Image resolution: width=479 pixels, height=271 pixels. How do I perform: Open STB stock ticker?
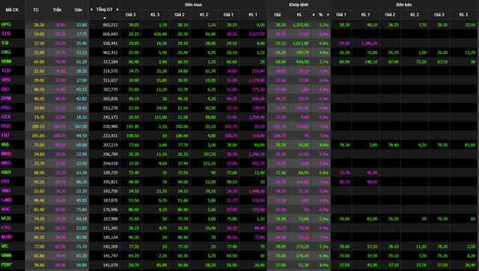click(x=6, y=34)
